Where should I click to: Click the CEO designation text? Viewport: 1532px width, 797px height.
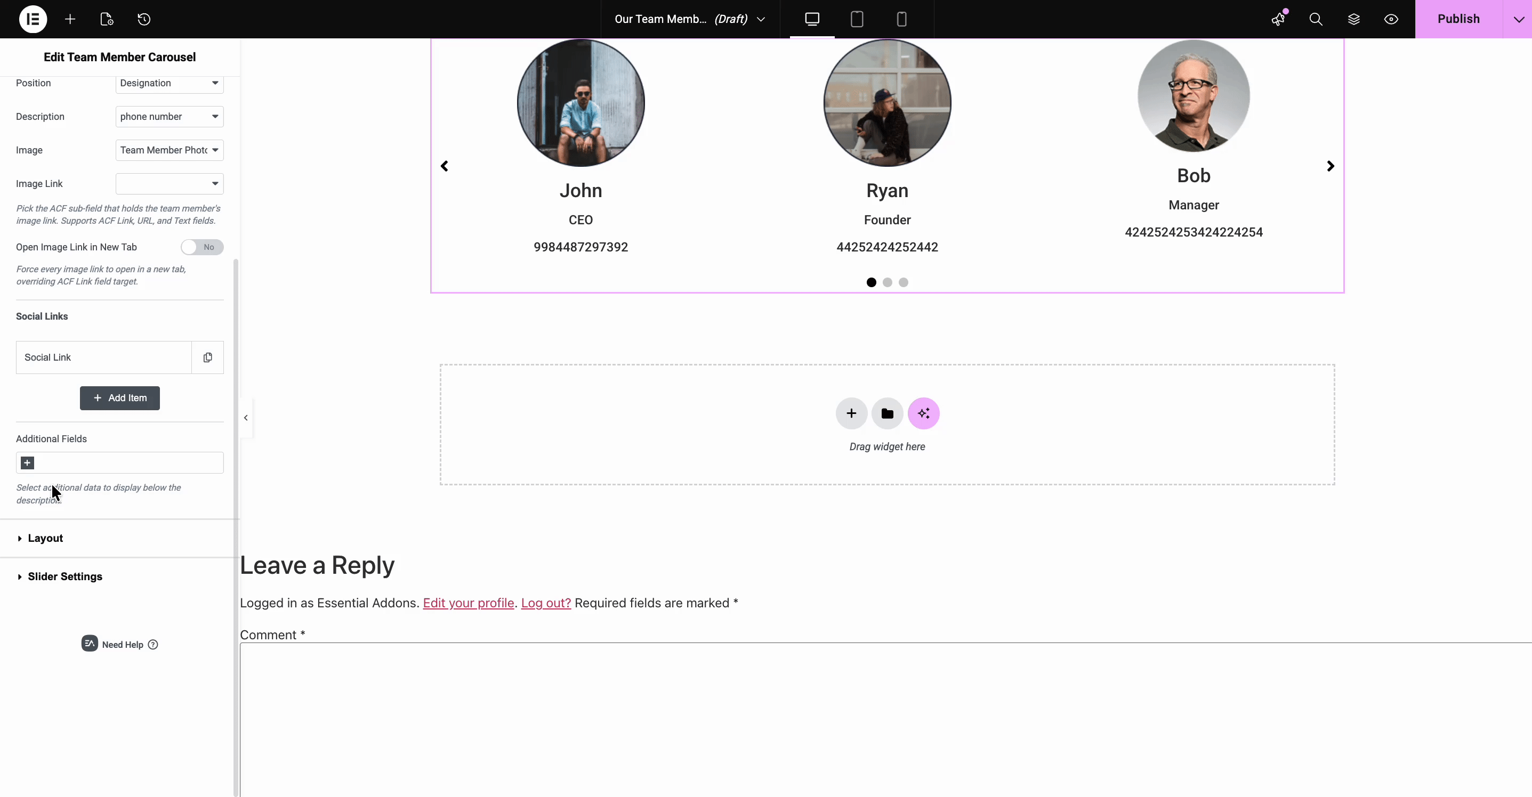point(581,220)
